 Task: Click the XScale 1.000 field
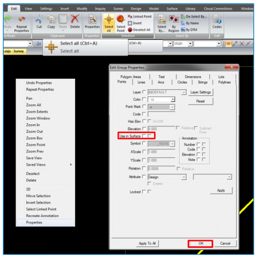pyautogui.click(x=162, y=152)
